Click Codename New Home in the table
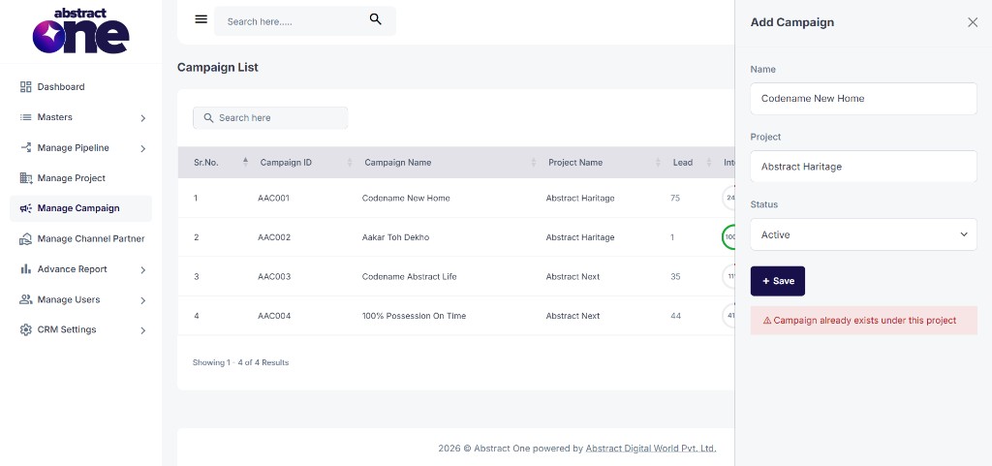This screenshot has width=992, height=466. (406, 198)
